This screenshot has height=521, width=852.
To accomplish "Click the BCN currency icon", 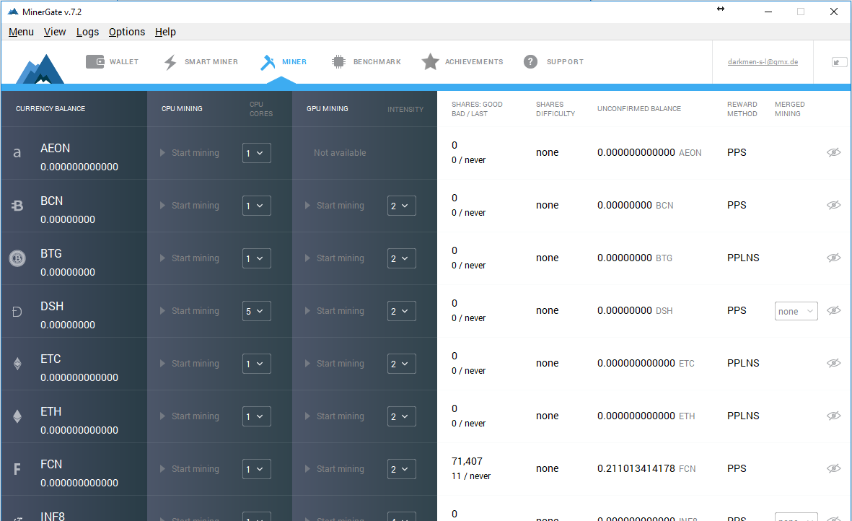I will click(x=17, y=206).
